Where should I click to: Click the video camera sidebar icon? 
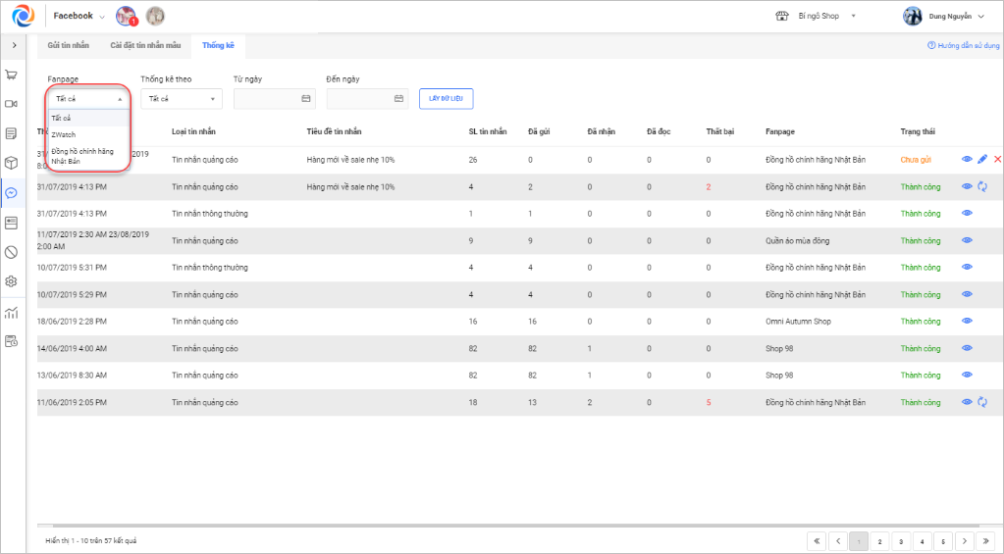click(12, 104)
